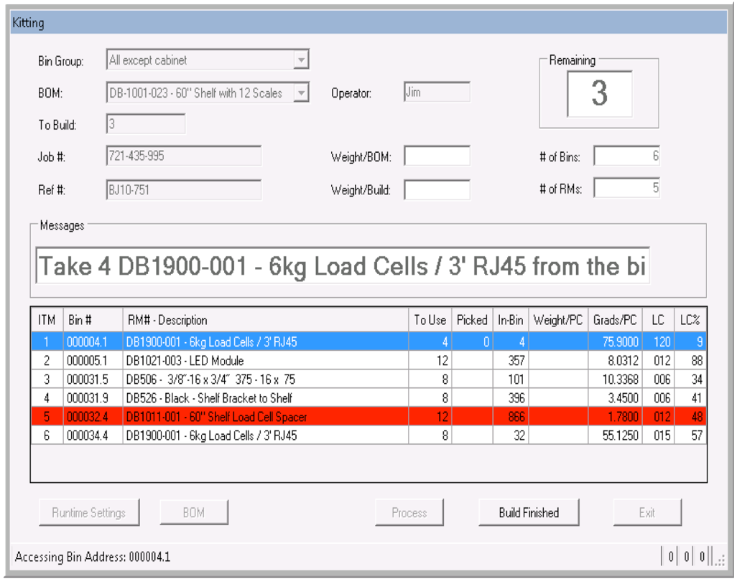Screen dimensions: 737x584
Task: Focus the Ref # input field
Action: click(184, 189)
